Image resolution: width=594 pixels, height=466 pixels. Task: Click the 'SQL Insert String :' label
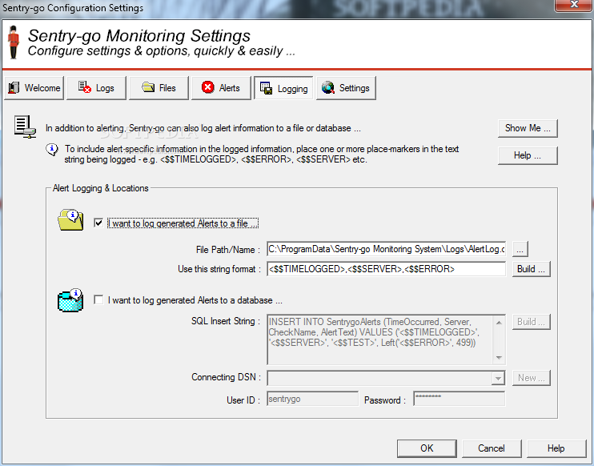[226, 321]
